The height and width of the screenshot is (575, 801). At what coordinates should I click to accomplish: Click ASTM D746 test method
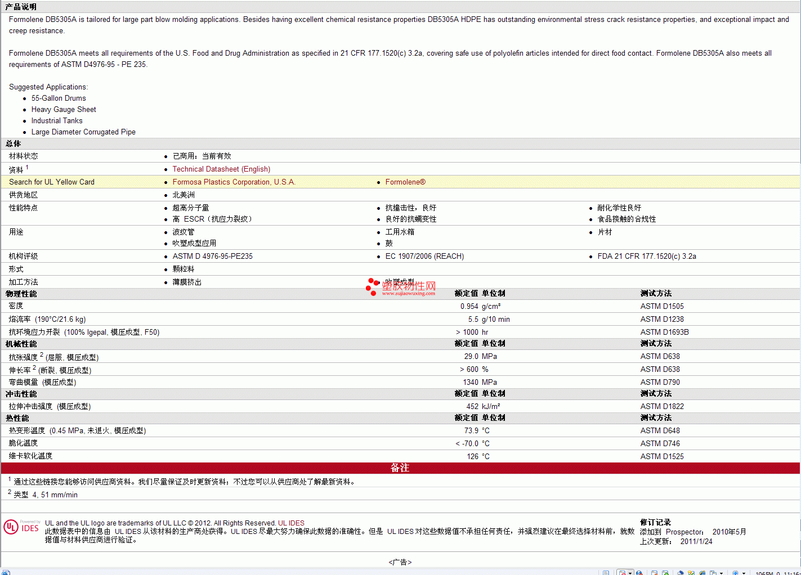tap(660, 444)
